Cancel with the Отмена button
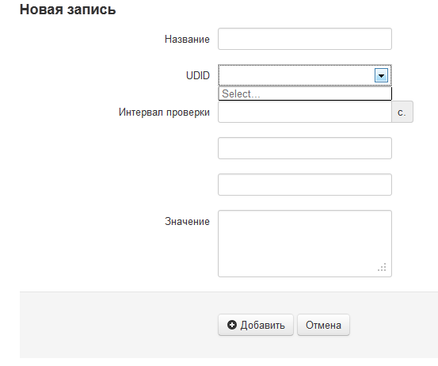Screen dimensions: 438x366 323,325
